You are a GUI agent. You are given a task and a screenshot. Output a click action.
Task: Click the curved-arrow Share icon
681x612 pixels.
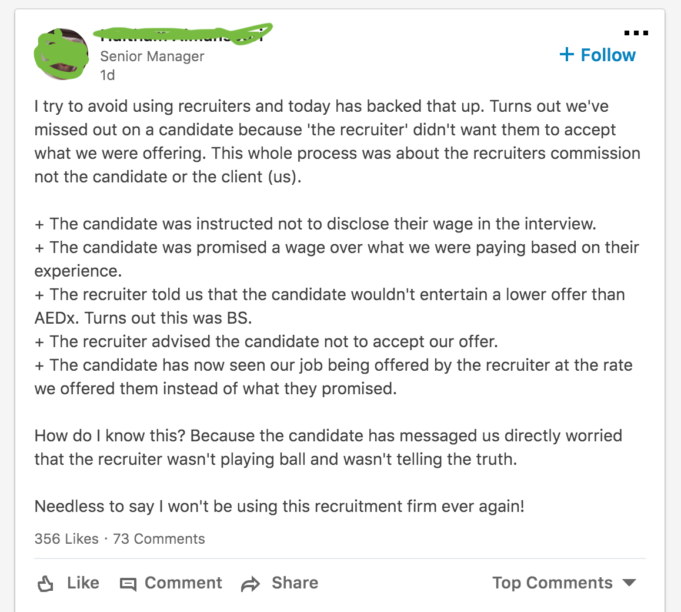tap(251, 584)
